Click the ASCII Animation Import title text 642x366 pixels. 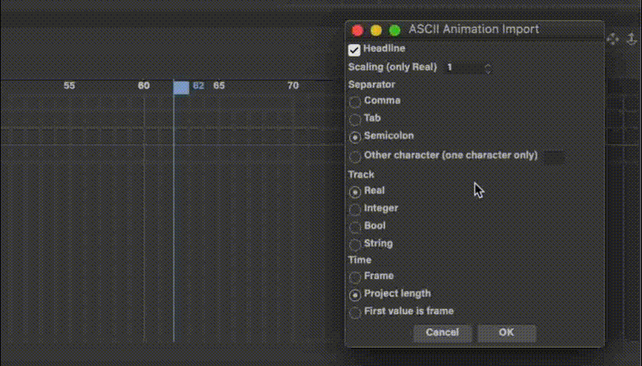474,30
